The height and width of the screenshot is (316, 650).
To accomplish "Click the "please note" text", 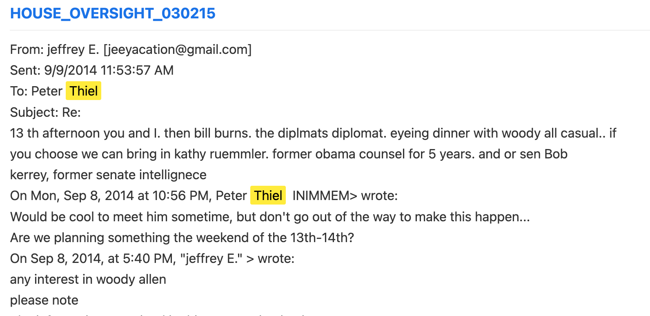I will [x=44, y=300].
